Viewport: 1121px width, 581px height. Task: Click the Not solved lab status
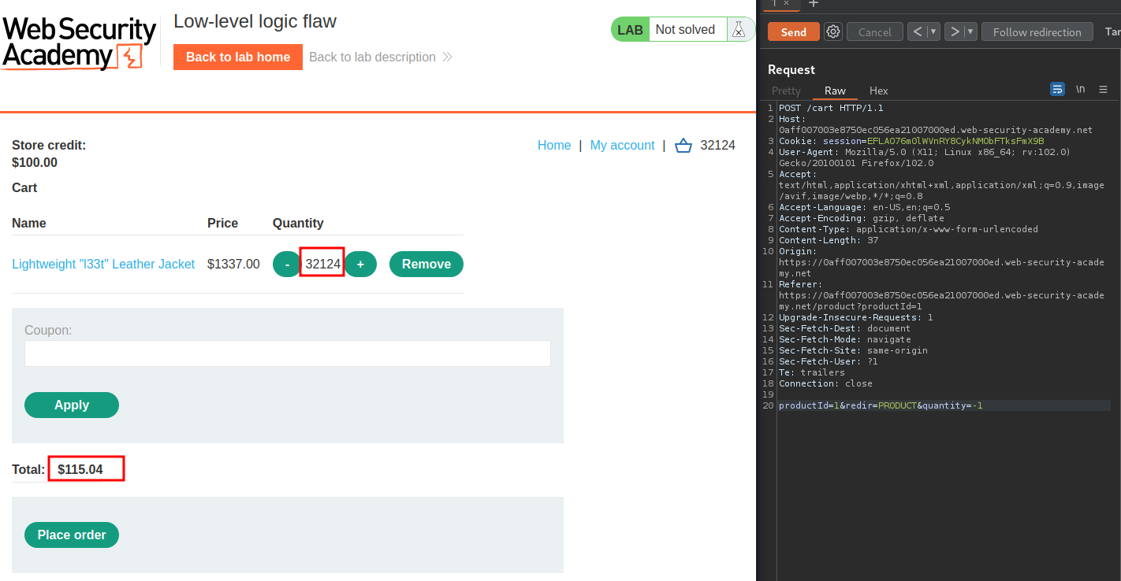point(685,29)
